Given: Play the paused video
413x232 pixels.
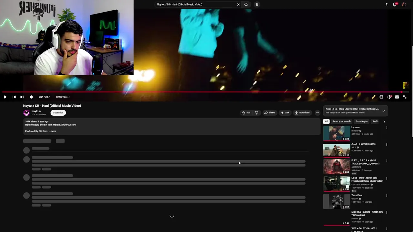Looking at the screenshot, I should click(5, 97).
